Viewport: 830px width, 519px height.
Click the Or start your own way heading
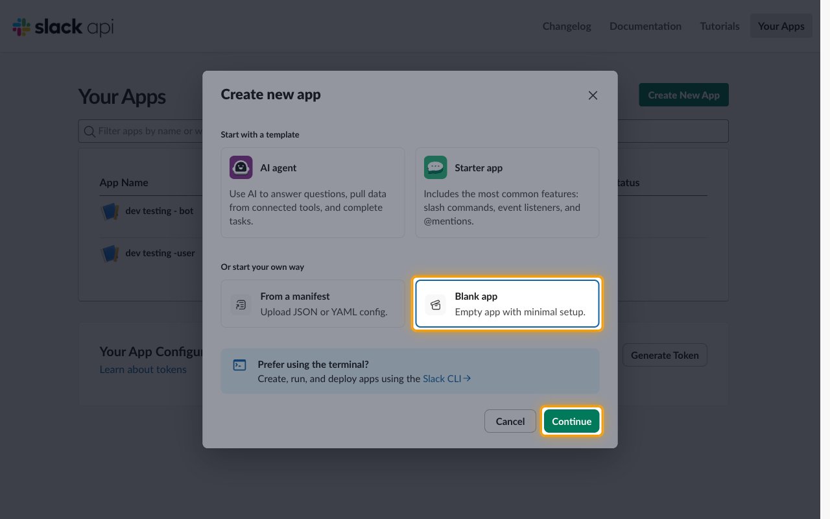click(263, 267)
